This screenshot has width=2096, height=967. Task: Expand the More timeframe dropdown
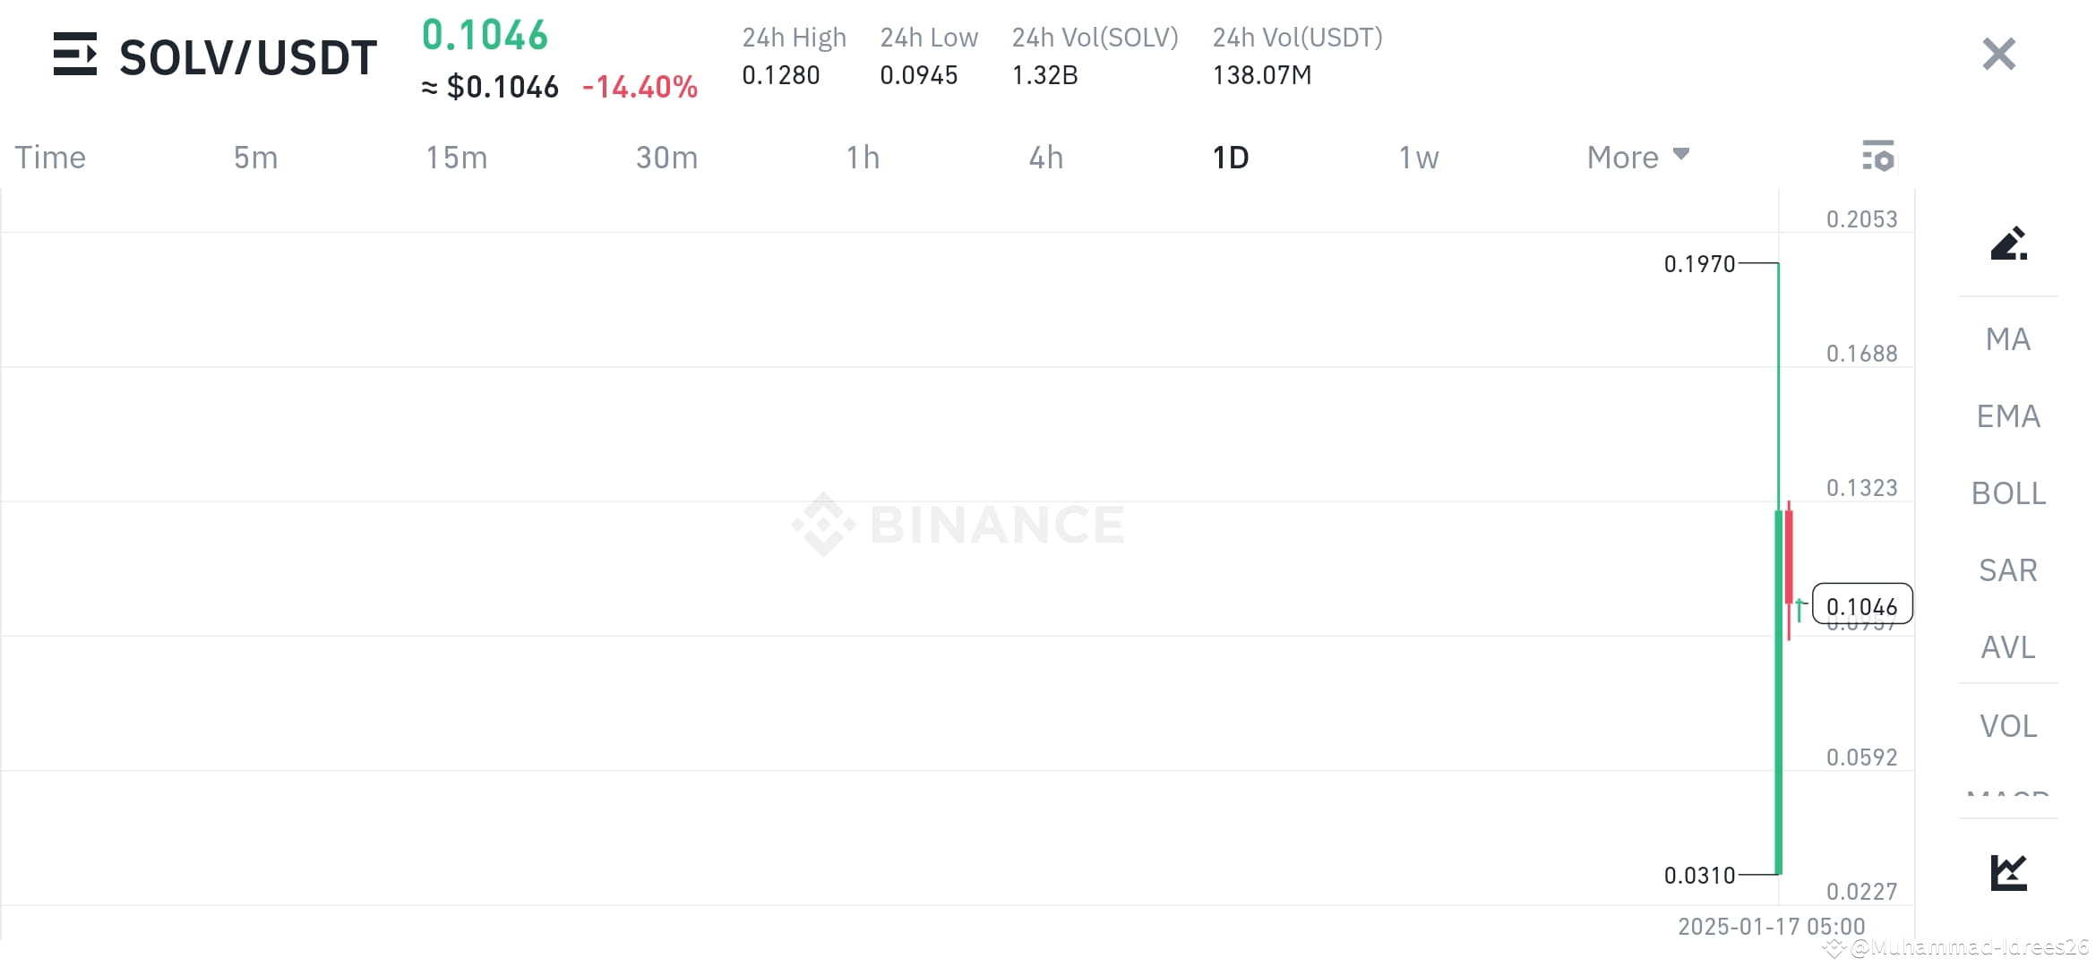pyautogui.click(x=1636, y=157)
